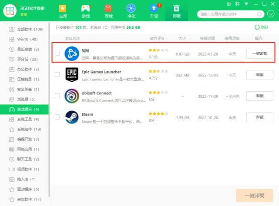The width and height of the screenshot is (279, 206).
Task: Click the 刷新 refresh button
Action: (261, 27)
